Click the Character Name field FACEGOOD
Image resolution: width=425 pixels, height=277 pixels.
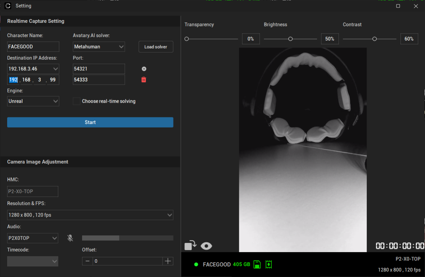click(33, 47)
